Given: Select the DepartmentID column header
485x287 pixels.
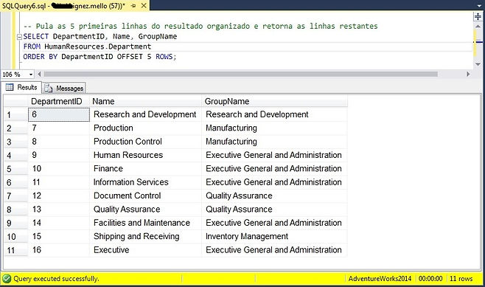Looking at the screenshot, I should pos(59,101).
